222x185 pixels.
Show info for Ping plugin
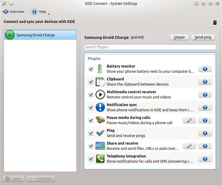[205, 133]
